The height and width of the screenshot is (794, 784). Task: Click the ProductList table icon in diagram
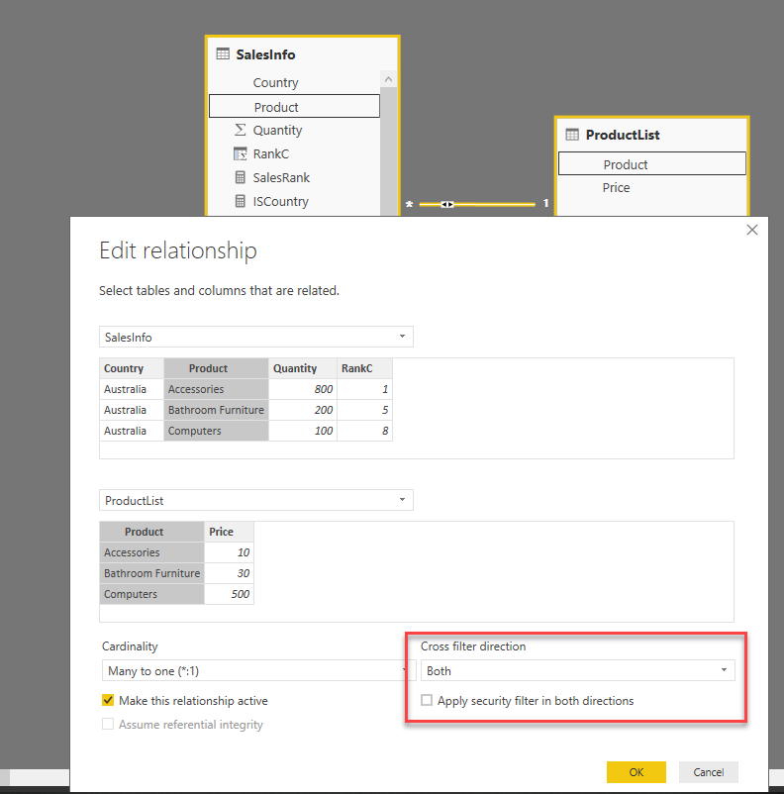[572, 135]
